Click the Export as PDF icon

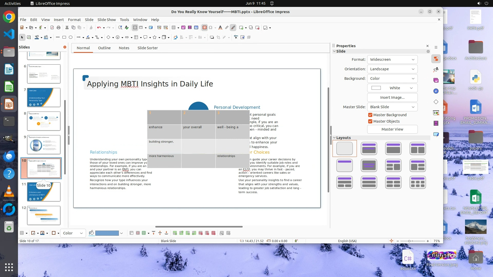tap(52, 28)
